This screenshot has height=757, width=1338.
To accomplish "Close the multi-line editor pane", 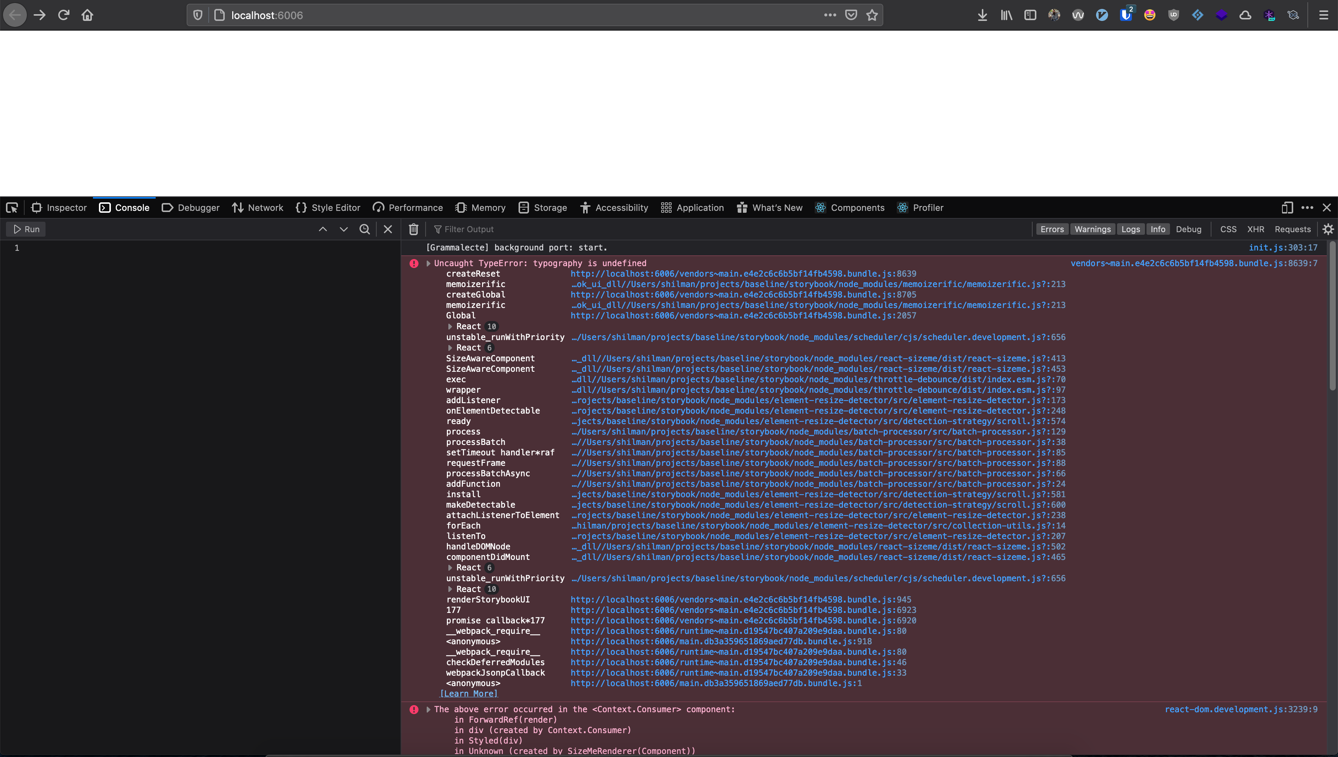I will [388, 229].
